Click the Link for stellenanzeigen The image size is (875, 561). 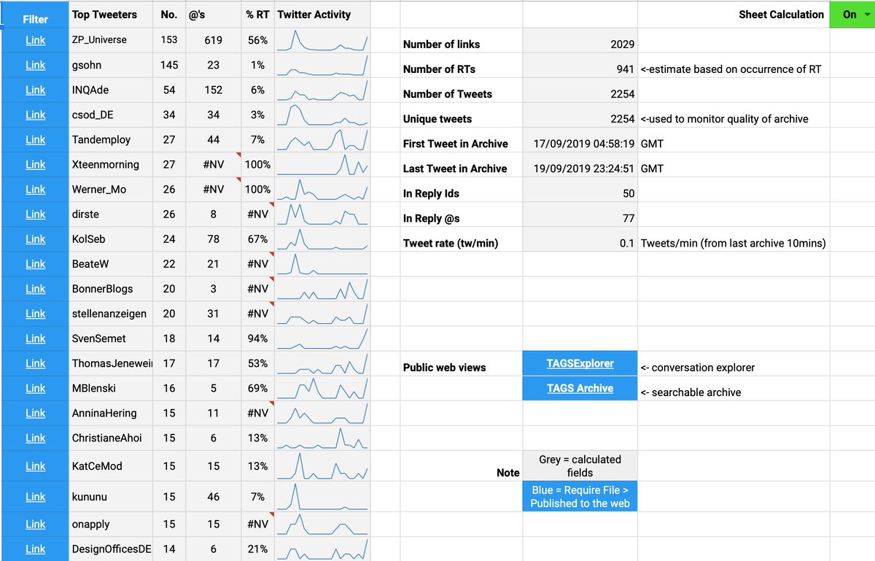(35, 313)
